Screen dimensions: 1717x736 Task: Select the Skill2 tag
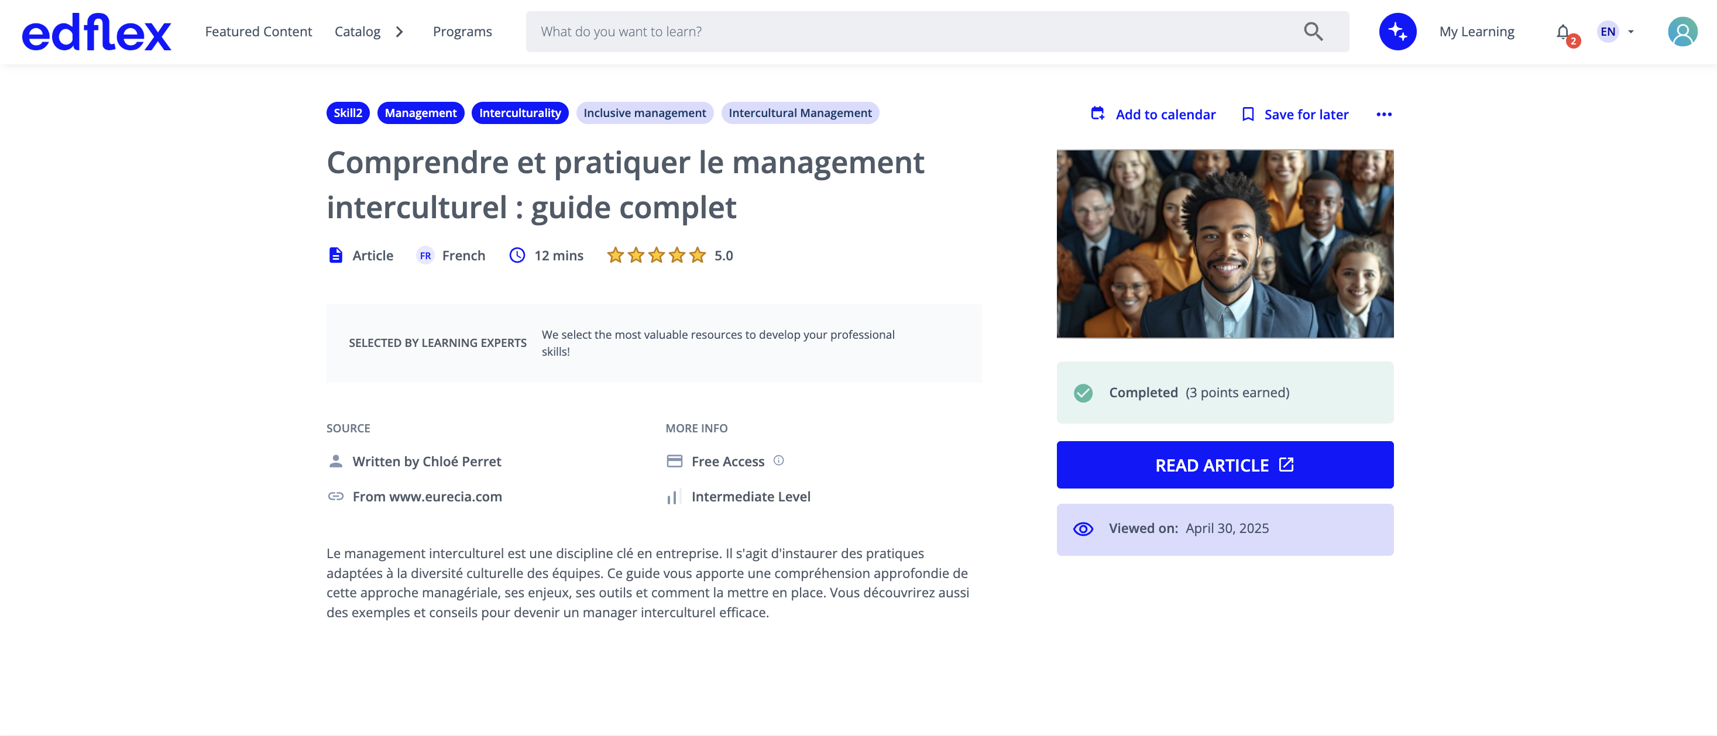347,112
